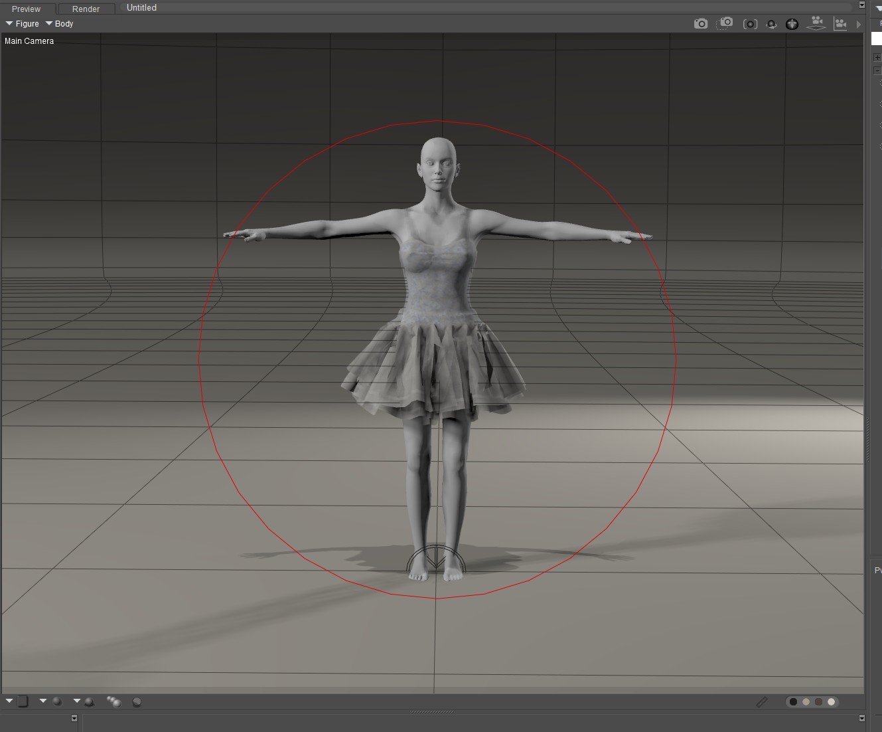Switch to the Render tab
This screenshot has height=732, width=882.
click(86, 9)
